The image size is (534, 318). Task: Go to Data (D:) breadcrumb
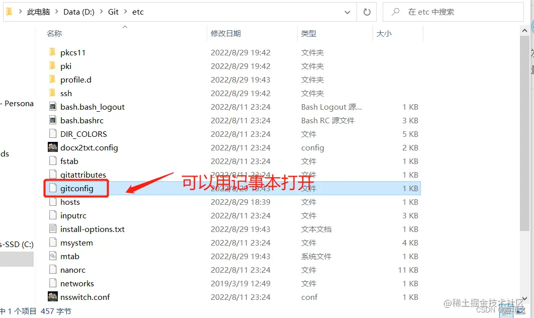(79, 12)
